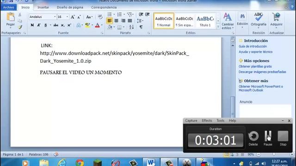This screenshot has width=296, height=166.
Task: Open Cambiar estilos dropdown
Action: click(228, 21)
